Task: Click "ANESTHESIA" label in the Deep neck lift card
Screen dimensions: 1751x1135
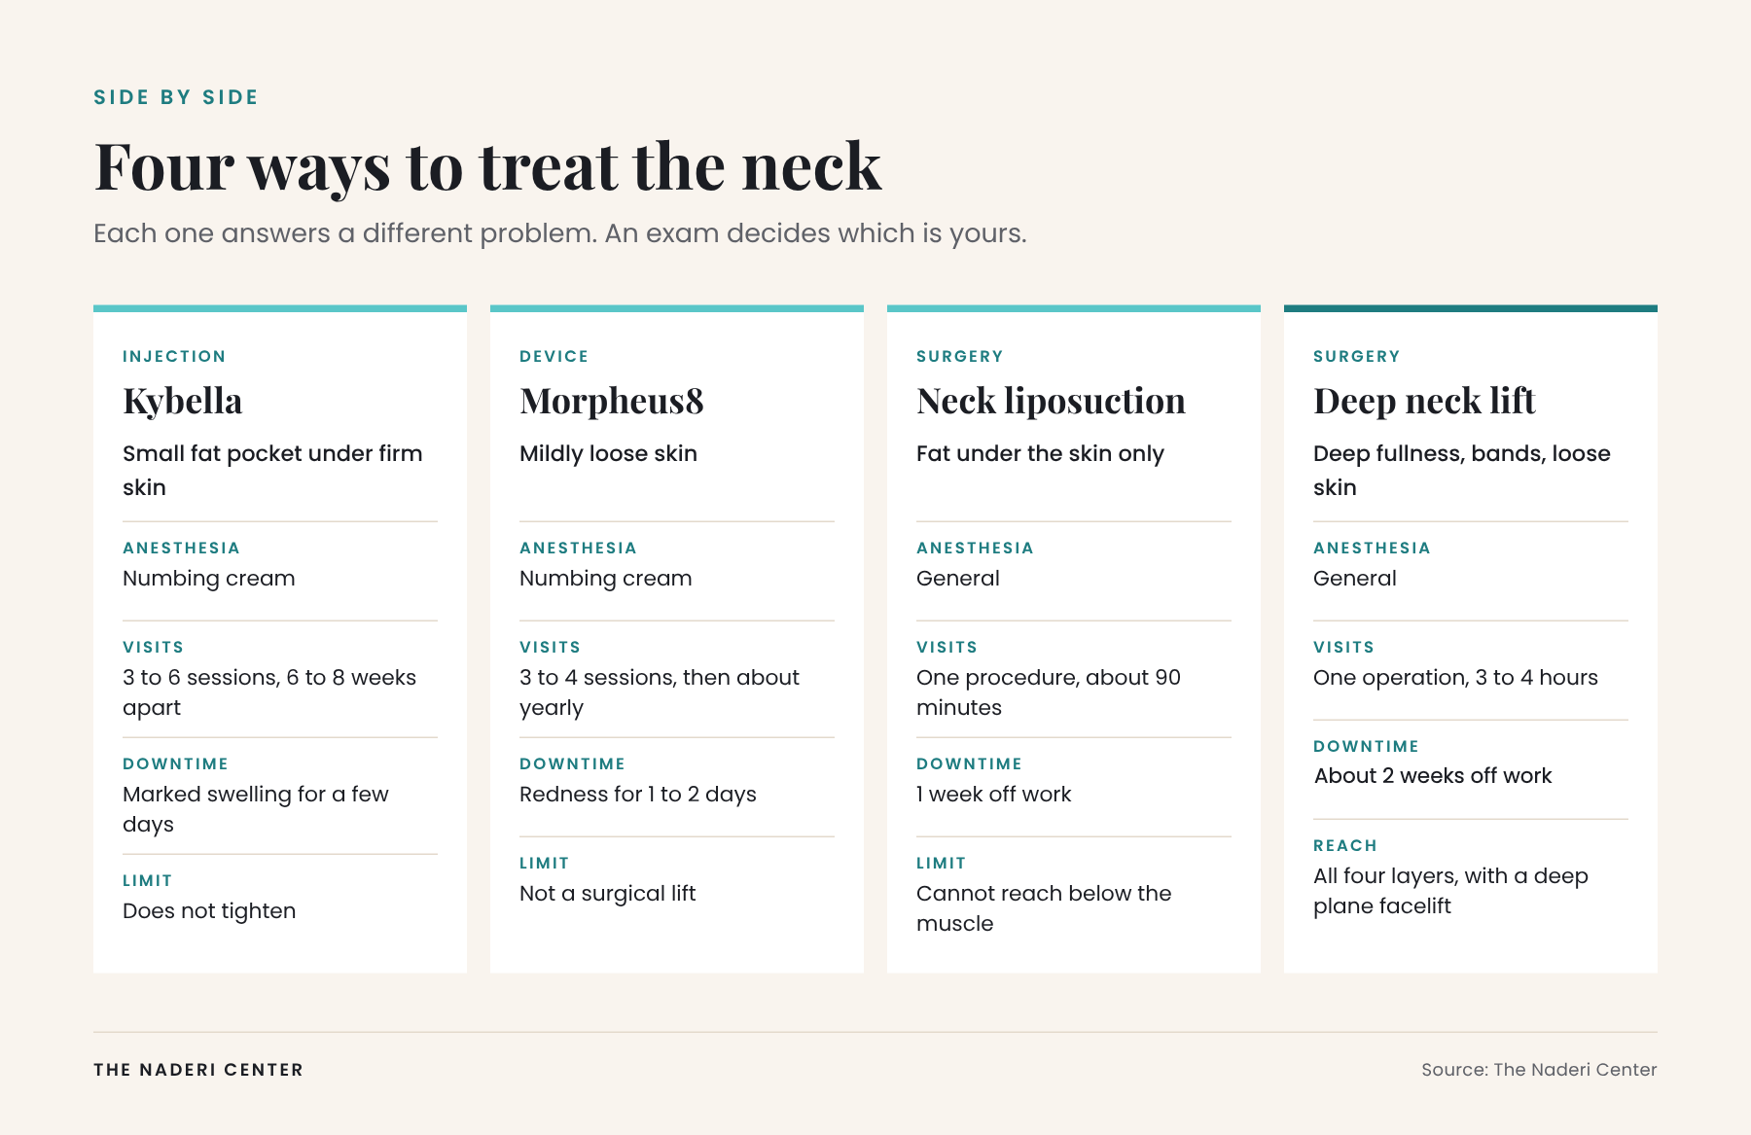Action: pyautogui.click(x=1373, y=549)
